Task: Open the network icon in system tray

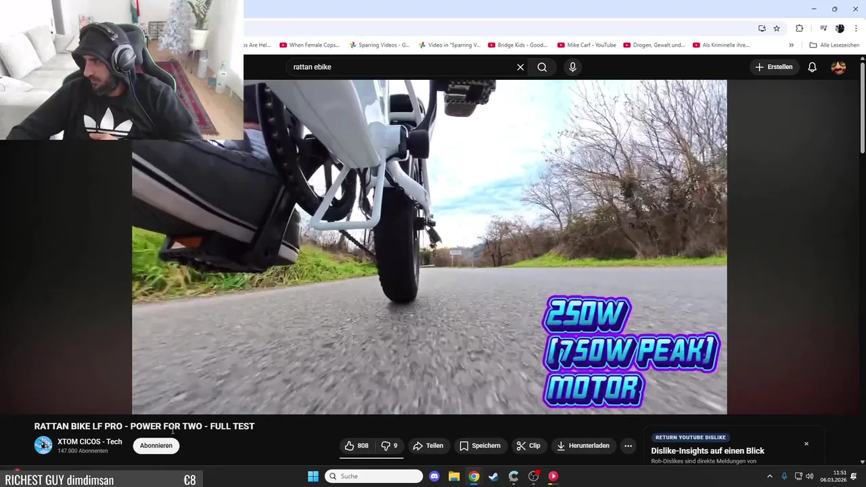Action: (798, 476)
